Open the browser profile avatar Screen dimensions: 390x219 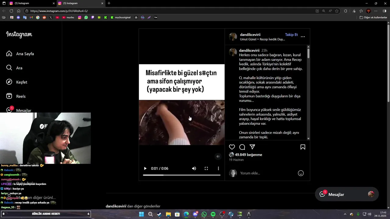tap(368, 11)
